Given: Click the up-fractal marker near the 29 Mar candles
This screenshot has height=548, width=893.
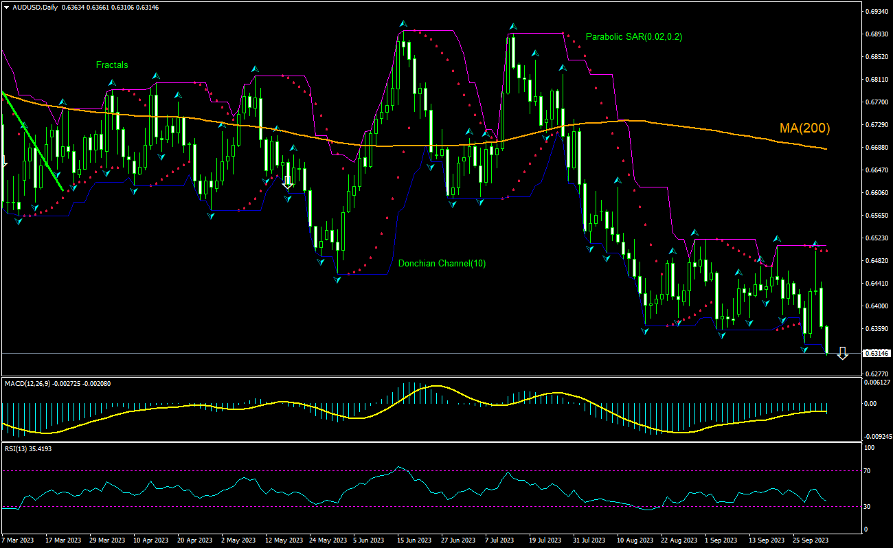Looking at the screenshot, I should click(111, 82).
